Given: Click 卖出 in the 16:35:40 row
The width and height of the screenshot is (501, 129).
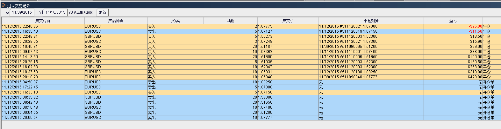Looking at the screenshot, I should pos(152,31).
